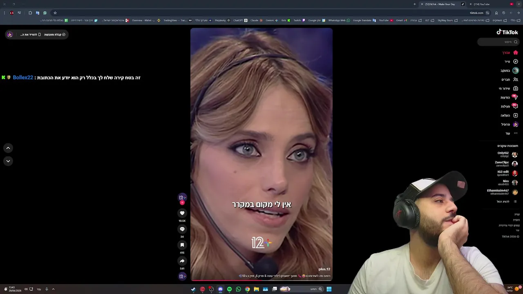Open the TikTok 2026 footer text
Image resolution: width=523 pixels, height=294 pixels.
511,236
